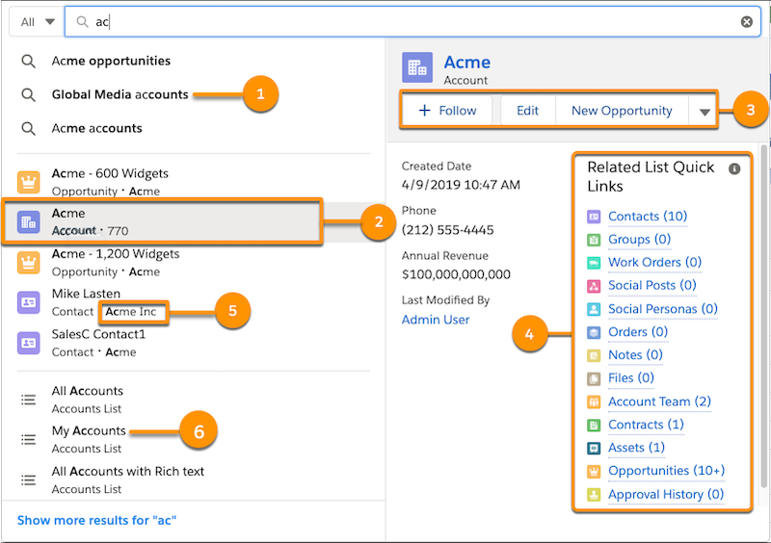This screenshot has height=543, width=771.
Task: Open Assets (1) quick link
Action: coord(636,448)
